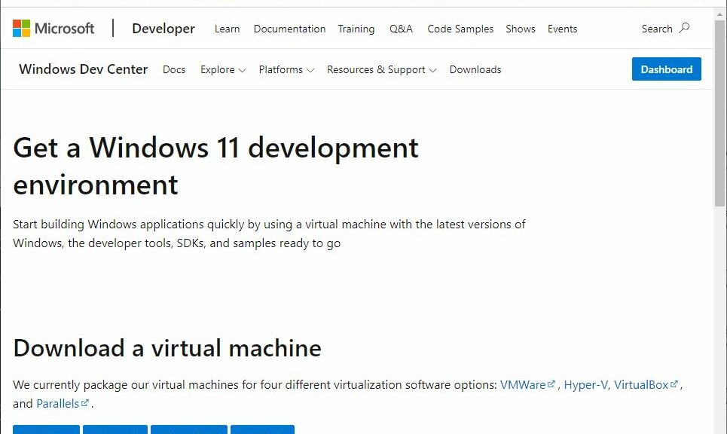The image size is (727, 434).
Task: Expand the Explore dropdown
Action: click(223, 69)
